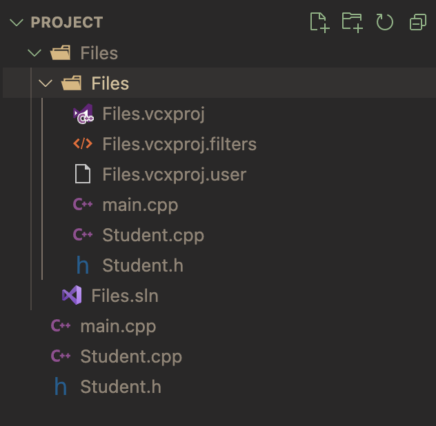Click the XML icon beside Files.vcxproj.filters
The height and width of the screenshot is (426, 436).
click(83, 143)
